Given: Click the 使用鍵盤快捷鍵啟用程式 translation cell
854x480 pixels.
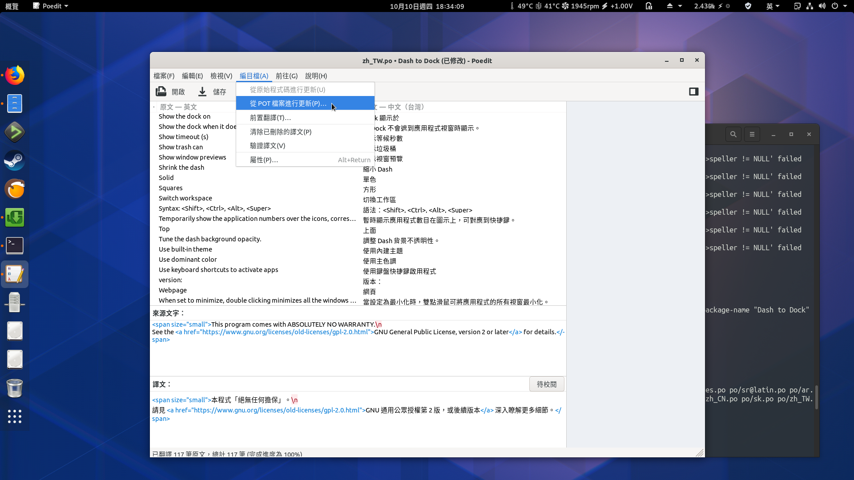Looking at the screenshot, I should 399,271.
